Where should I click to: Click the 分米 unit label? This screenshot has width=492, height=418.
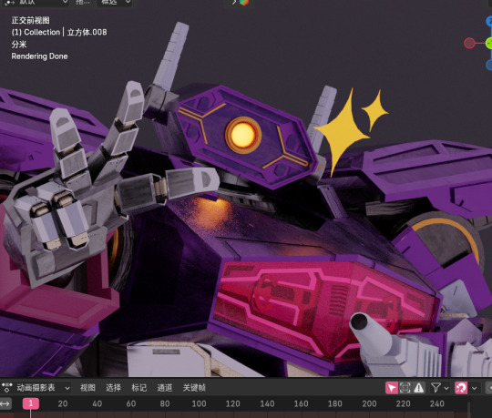19,45
